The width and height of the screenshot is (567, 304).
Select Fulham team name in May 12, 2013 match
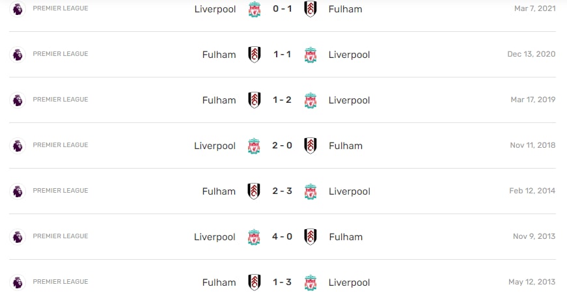click(x=219, y=283)
